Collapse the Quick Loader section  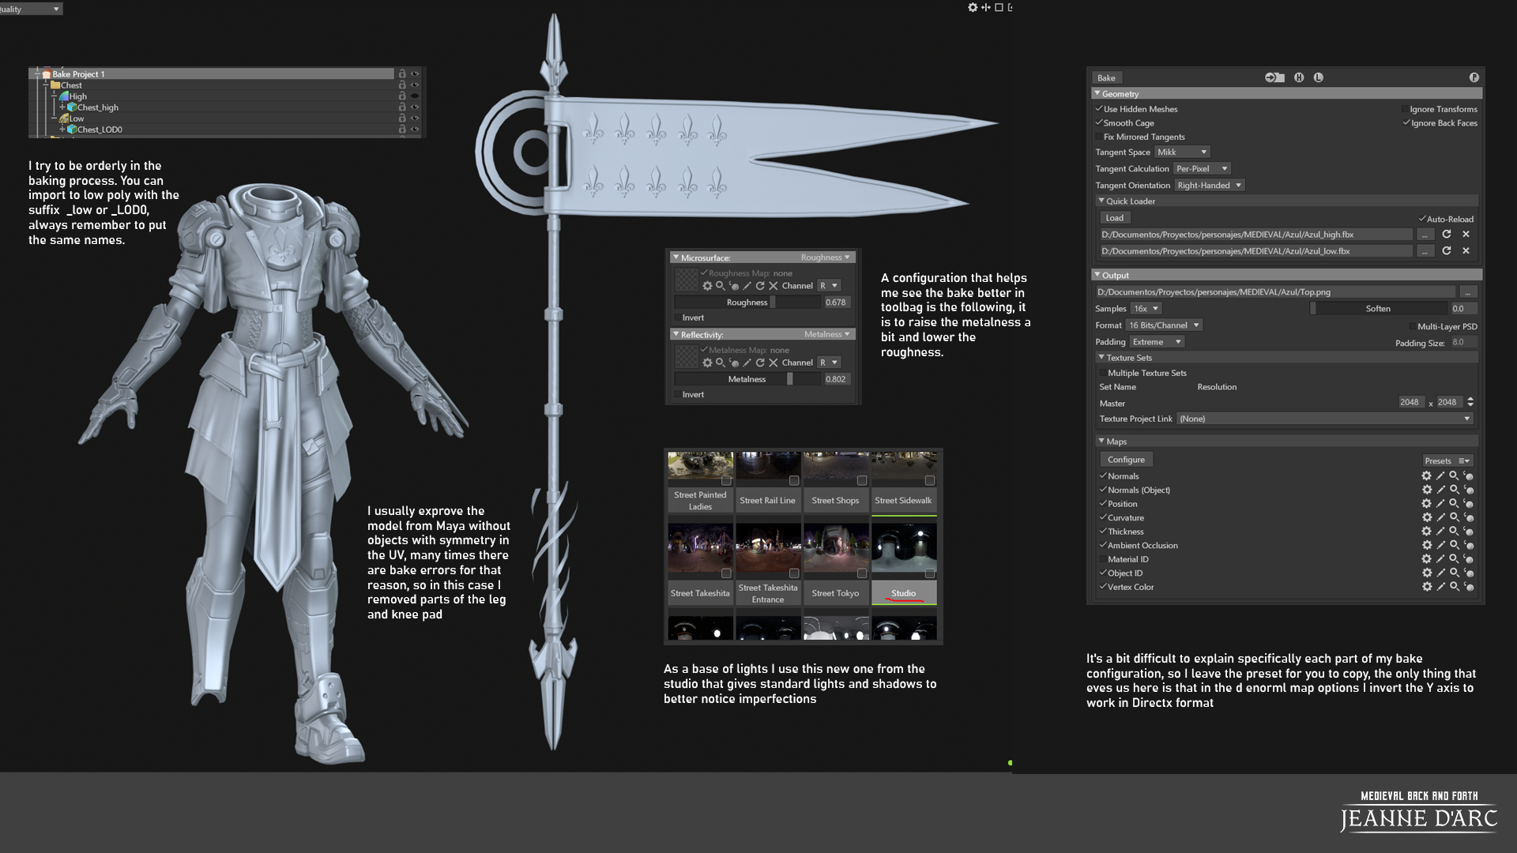pos(1101,201)
